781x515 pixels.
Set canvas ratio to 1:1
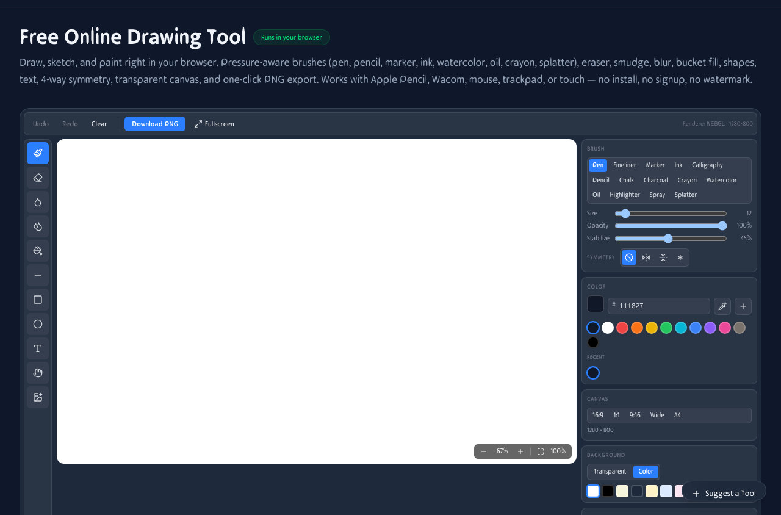pos(617,416)
